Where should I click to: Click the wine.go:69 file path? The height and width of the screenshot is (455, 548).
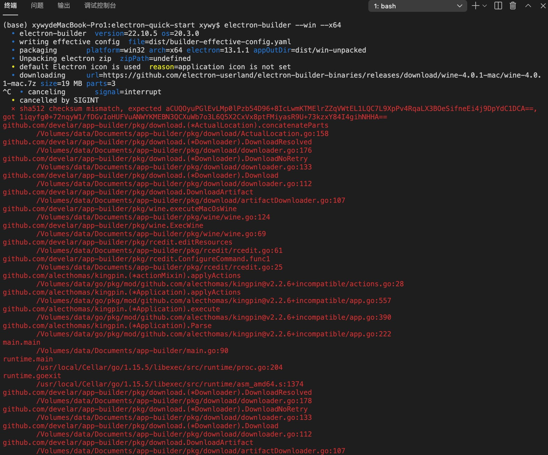click(151, 234)
